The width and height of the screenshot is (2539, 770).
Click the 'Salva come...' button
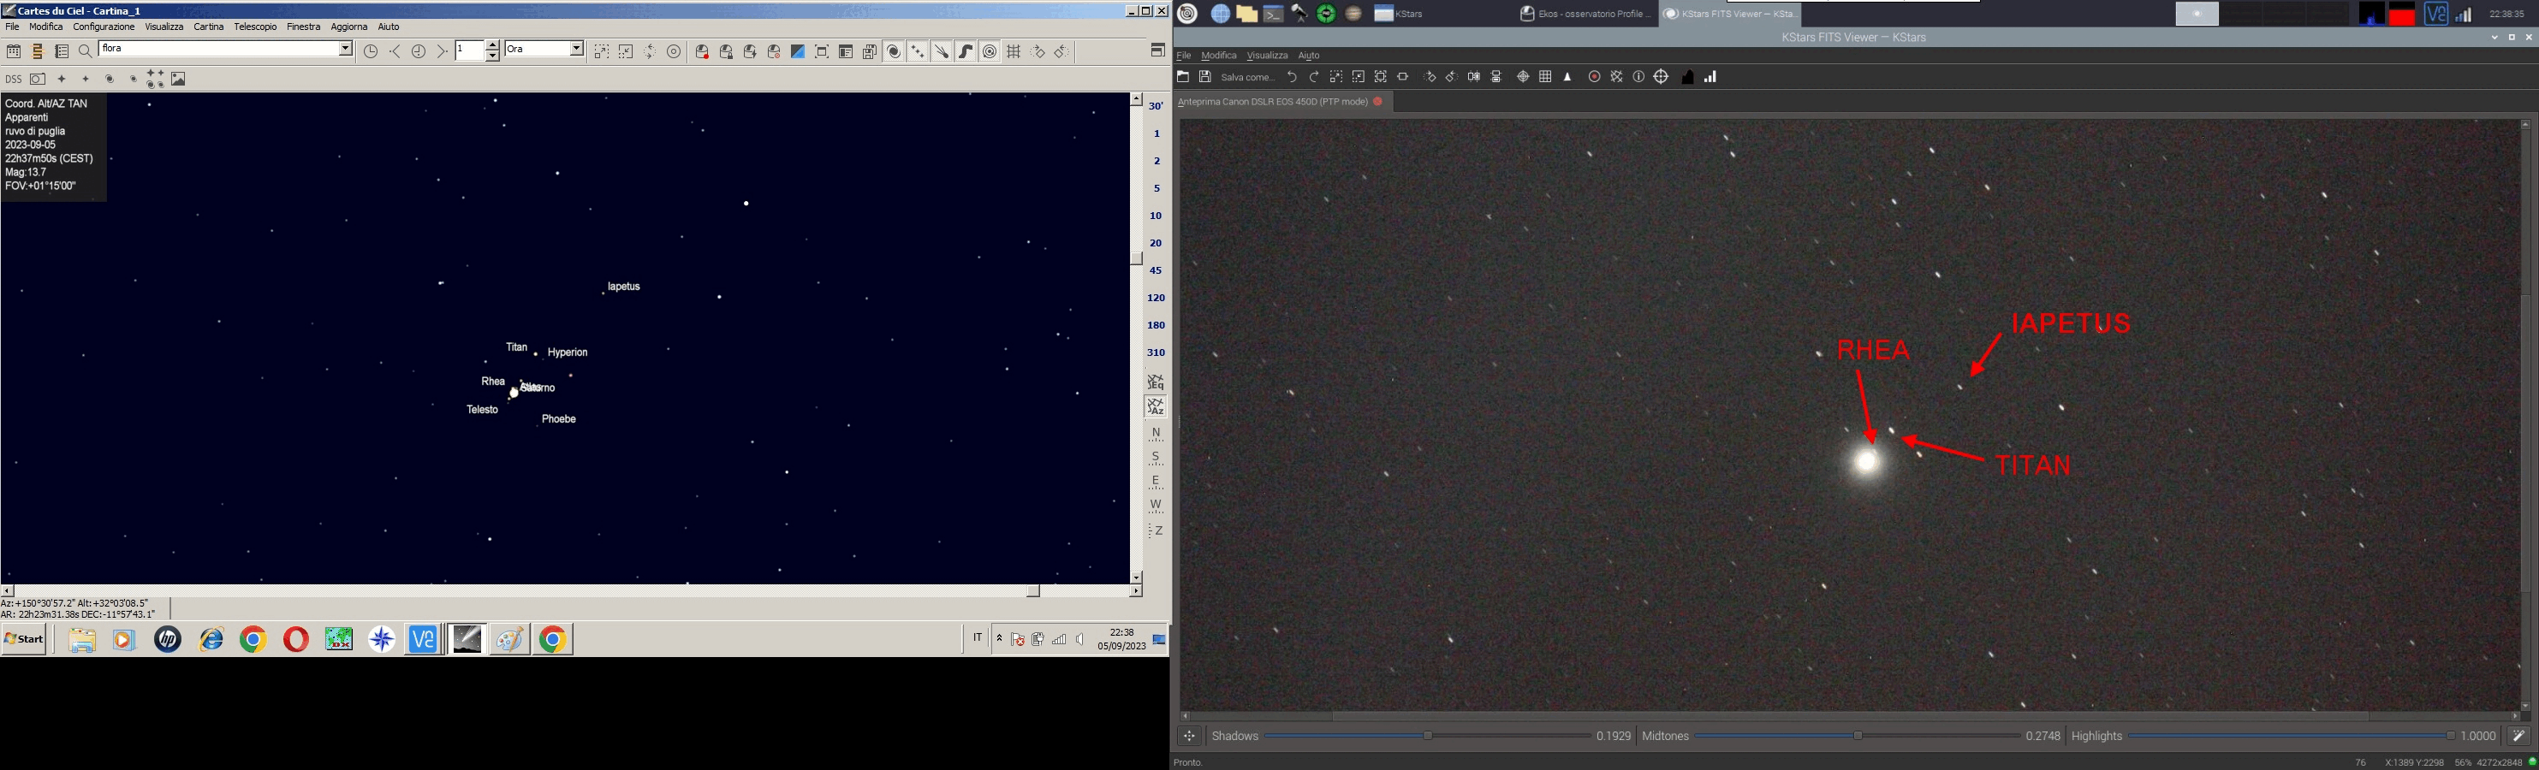[x=1247, y=77]
